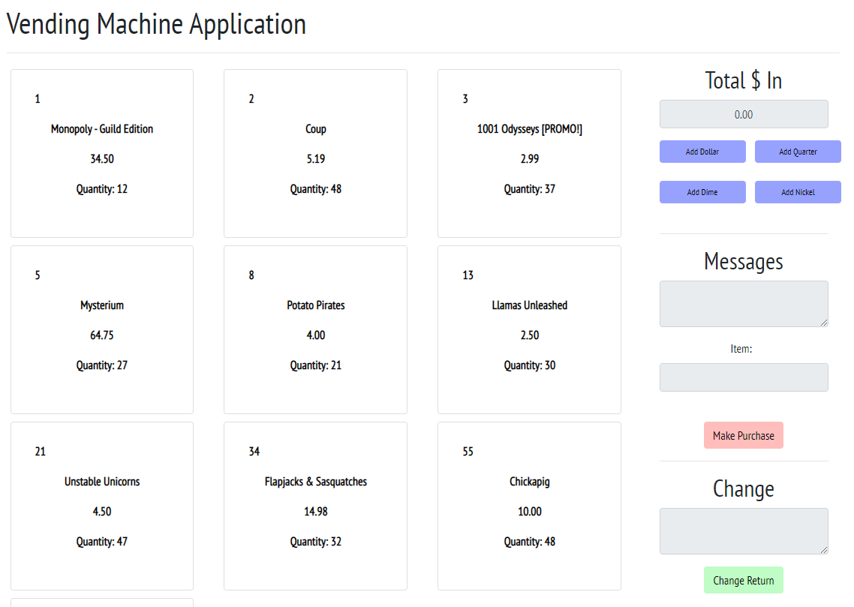Click the Add Dollar button

click(702, 152)
